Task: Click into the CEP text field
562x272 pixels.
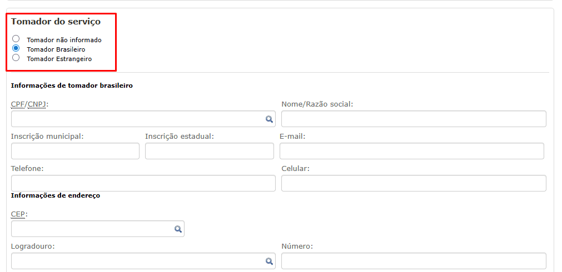Action: click(x=92, y=229)
